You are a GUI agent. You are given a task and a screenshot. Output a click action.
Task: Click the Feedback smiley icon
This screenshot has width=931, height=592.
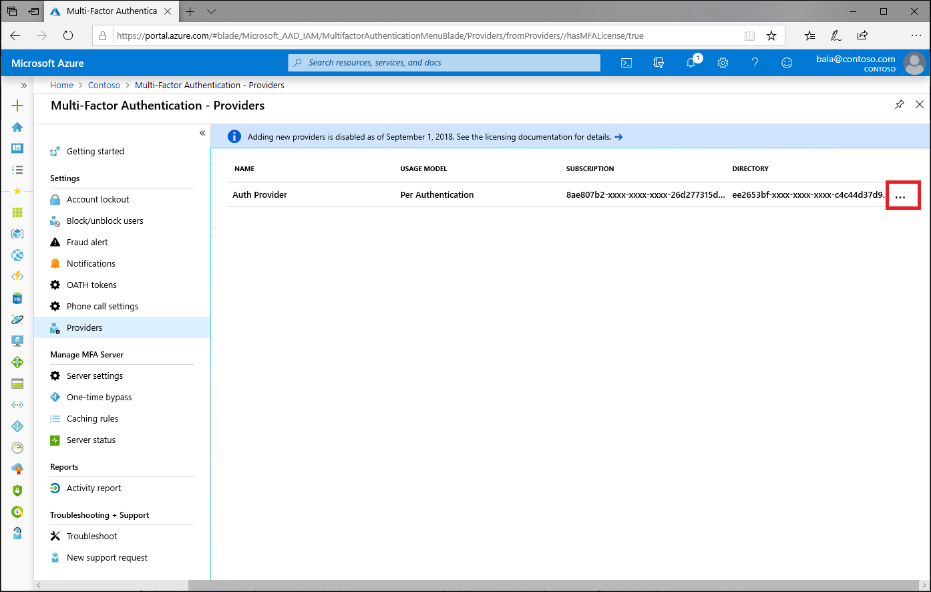(x=787, y=63)
